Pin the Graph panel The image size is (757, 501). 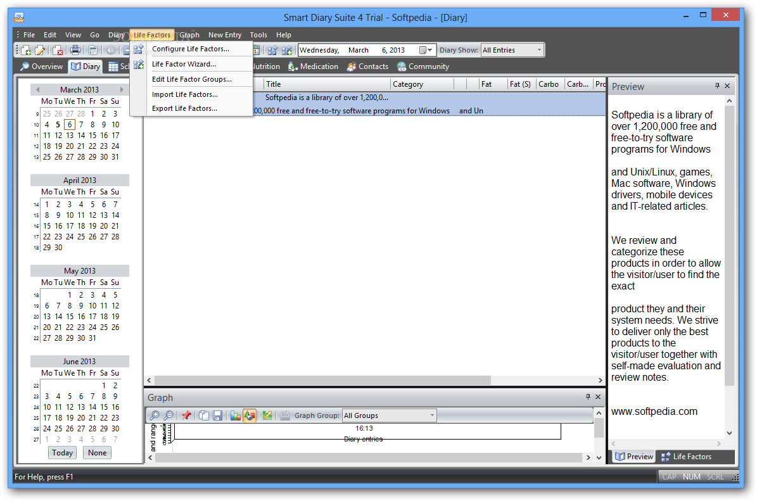[x=587, y=396]
